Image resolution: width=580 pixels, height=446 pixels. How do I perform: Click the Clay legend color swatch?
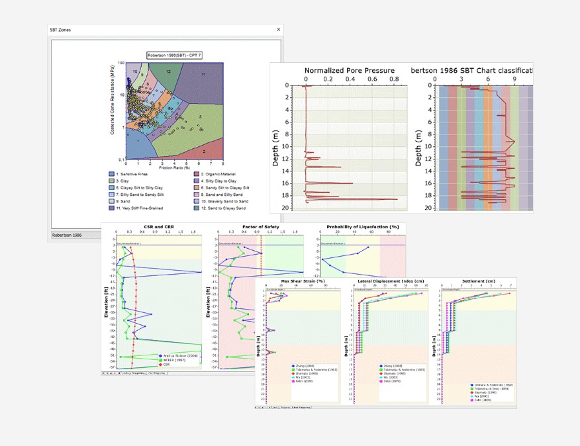pyautogui.click(x=111, y=181)
